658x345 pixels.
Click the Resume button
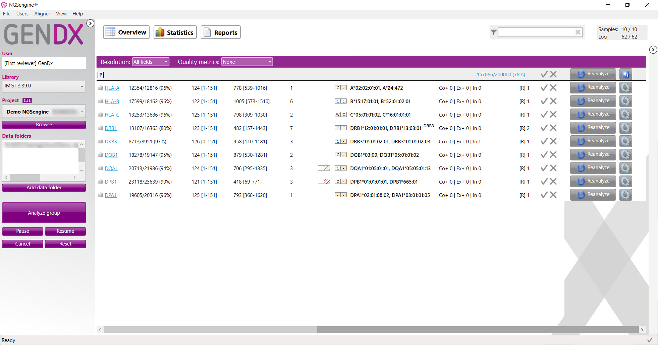point(65,231)
